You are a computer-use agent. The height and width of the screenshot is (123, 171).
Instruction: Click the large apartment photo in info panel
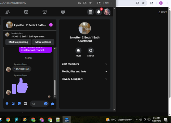click(x=85, y=28)
